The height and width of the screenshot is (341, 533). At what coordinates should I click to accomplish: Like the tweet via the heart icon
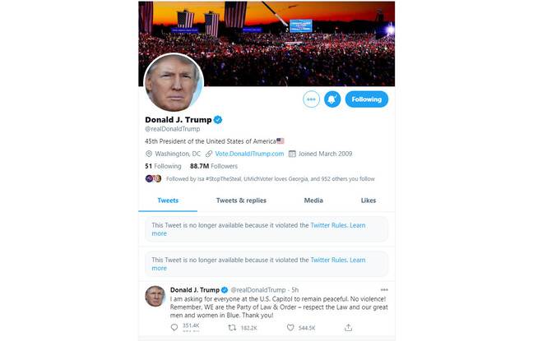[x=290, y=327]
